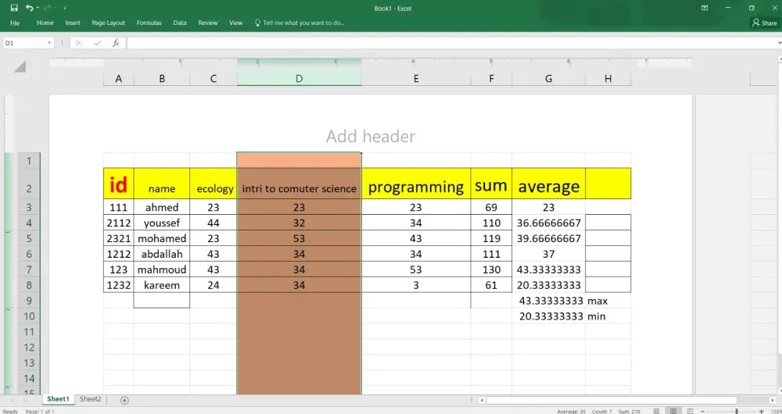Screen dimensions: 782x414
Task: Click inside the formula bar
Action: click(451, 43)
